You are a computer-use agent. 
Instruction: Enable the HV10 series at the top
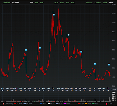click(56, 3)
